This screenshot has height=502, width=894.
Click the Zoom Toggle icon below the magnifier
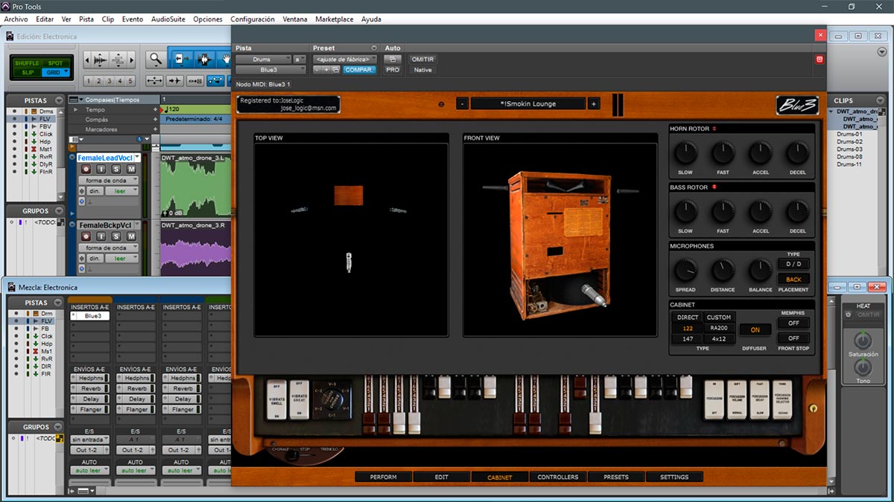(155, 80)
